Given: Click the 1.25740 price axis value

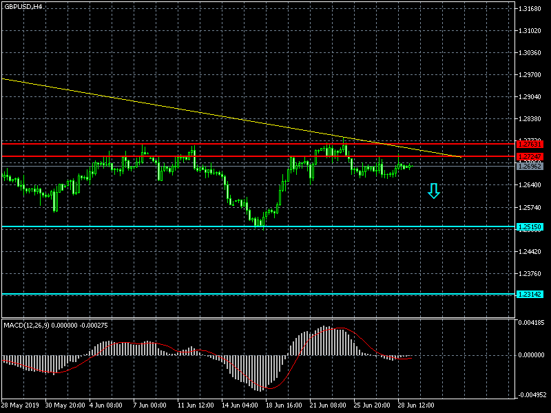Looking at the screenshot, I should coord(530,208).
